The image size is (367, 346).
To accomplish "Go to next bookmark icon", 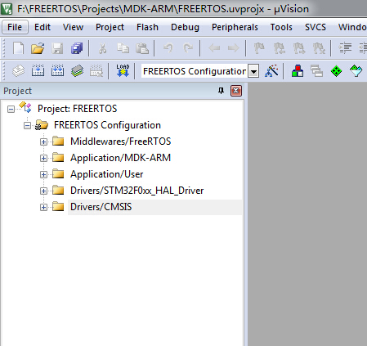I will [299, 48].
